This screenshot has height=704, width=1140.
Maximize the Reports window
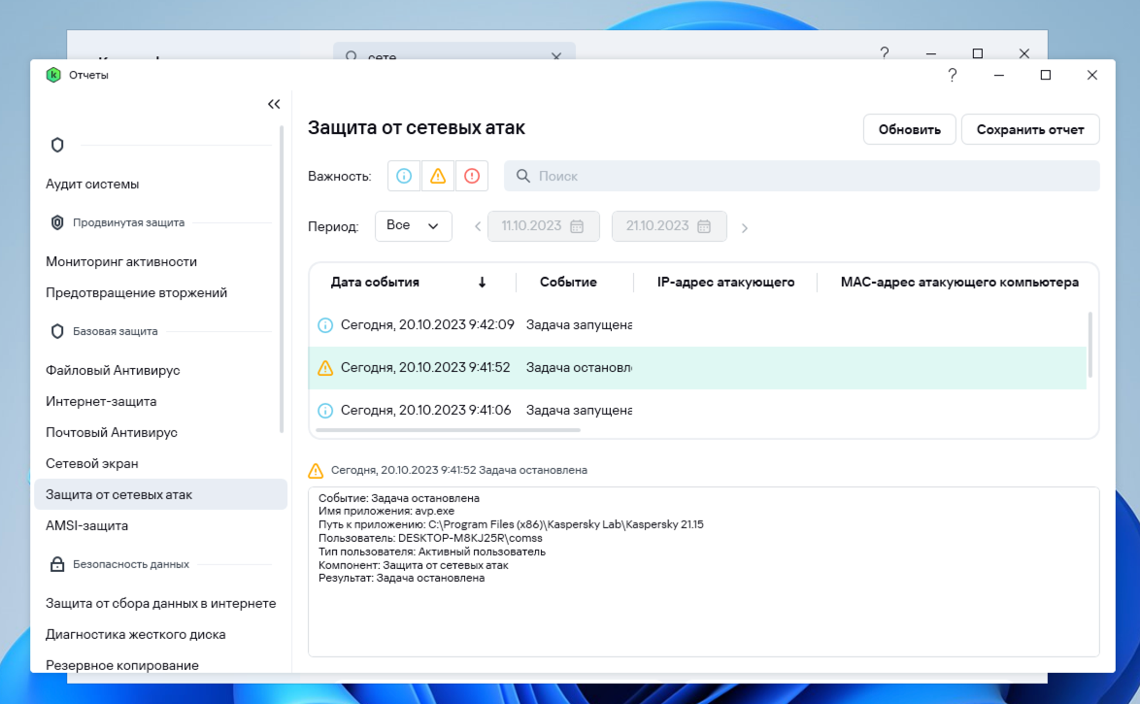pyautogui.click(x=1046, y=75)
